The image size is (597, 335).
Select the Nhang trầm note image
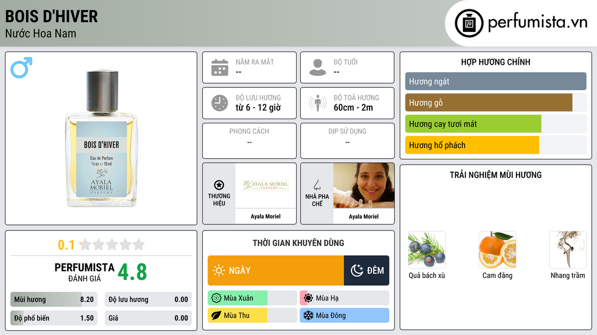coord(568,250)
